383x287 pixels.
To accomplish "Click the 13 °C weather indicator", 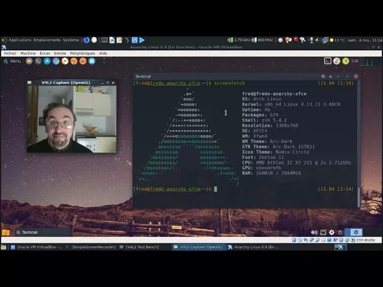I will click(x=337, y=40).
